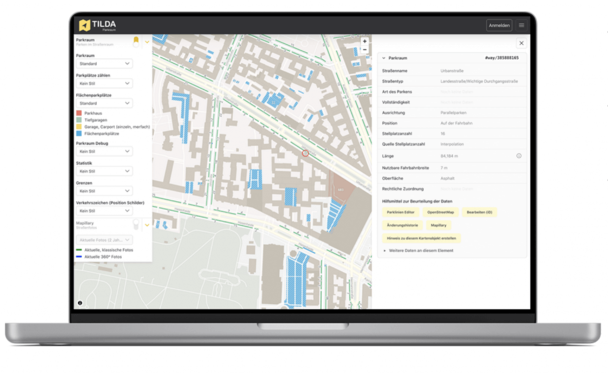The image size is (608, 373).
Task: Open the Änderungshistorie link
Action: (403, 225)
